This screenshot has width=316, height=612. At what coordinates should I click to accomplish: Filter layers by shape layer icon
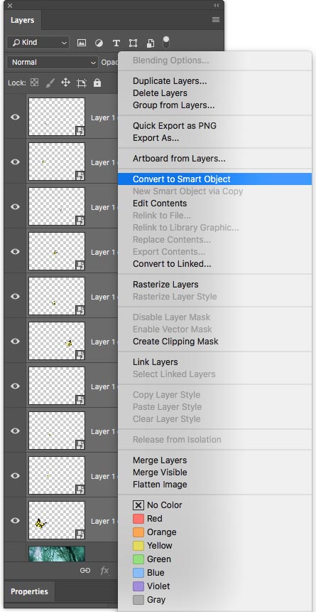[134, 43]
